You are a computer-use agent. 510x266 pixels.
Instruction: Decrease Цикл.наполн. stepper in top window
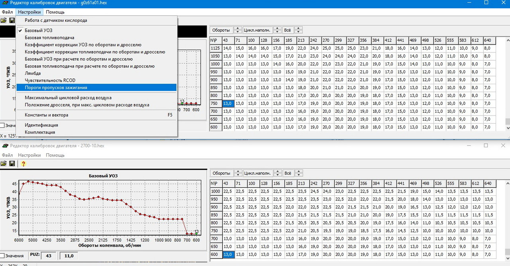277,32
